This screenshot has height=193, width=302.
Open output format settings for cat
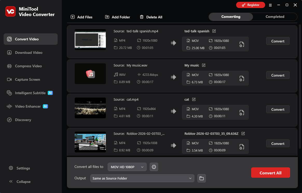pyautogui.click(x=242, y=113)
